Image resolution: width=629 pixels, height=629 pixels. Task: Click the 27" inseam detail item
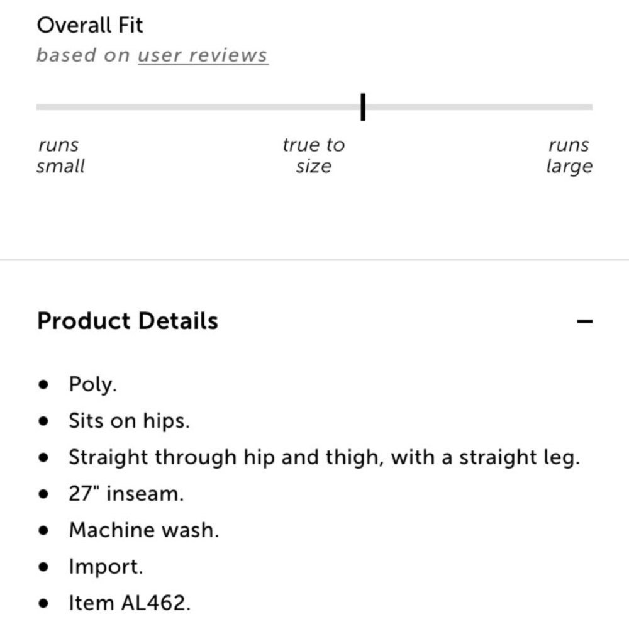pos(126,494)
